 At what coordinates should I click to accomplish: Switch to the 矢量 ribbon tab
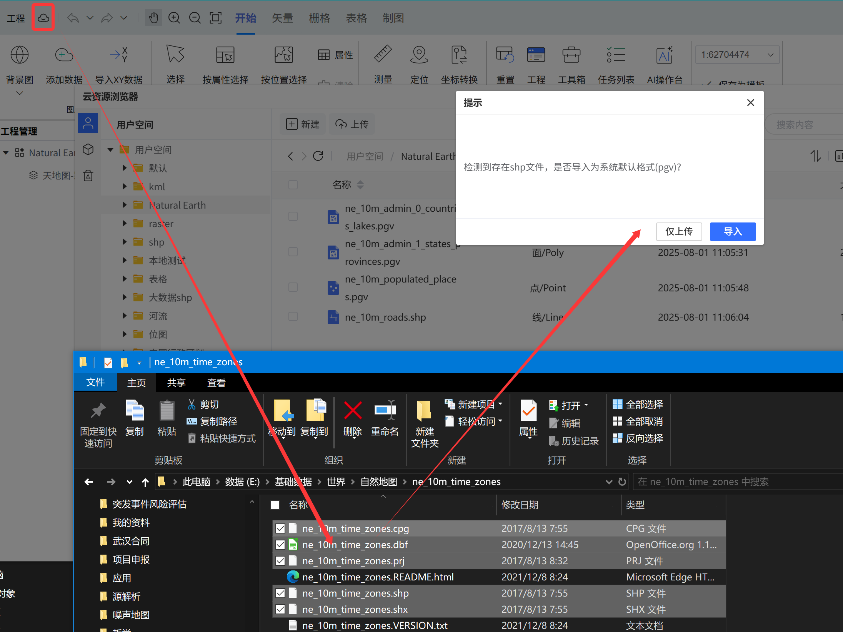coord(282,18)
